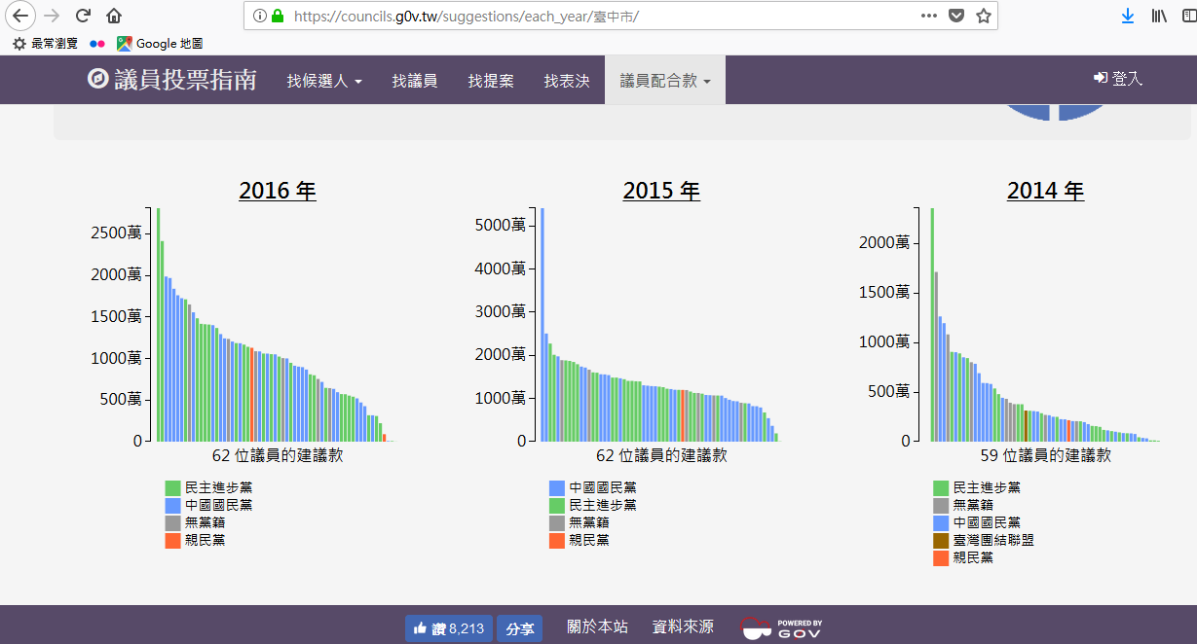
Task: Open the 找提案 navigation item
Action: click(491, 81)
